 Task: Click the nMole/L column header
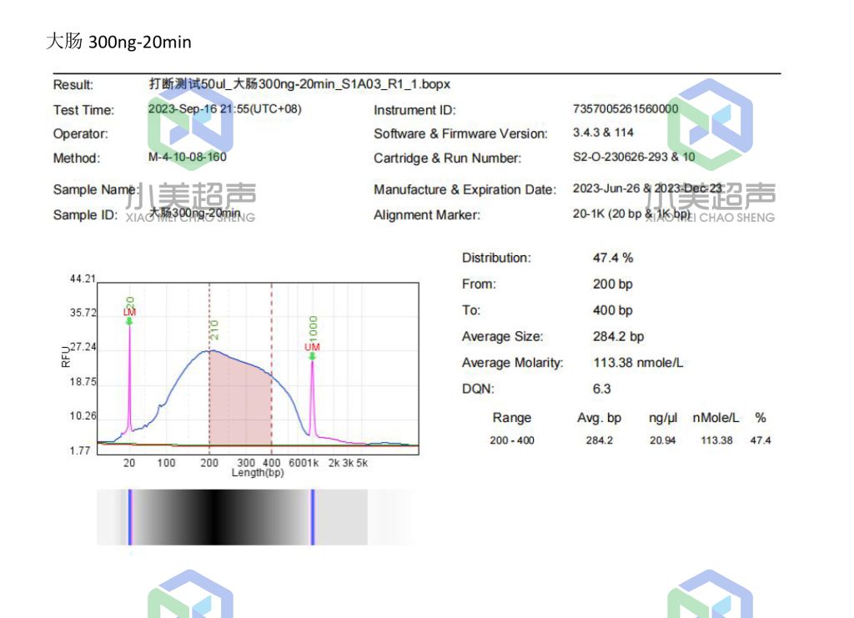click(716, 418)
